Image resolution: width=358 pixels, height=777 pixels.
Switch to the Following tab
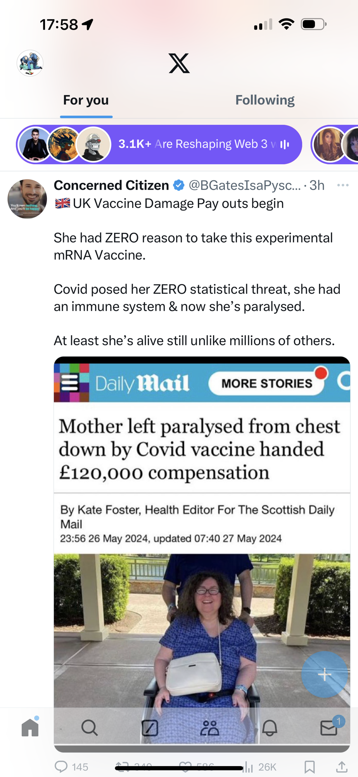coord(265,100)
